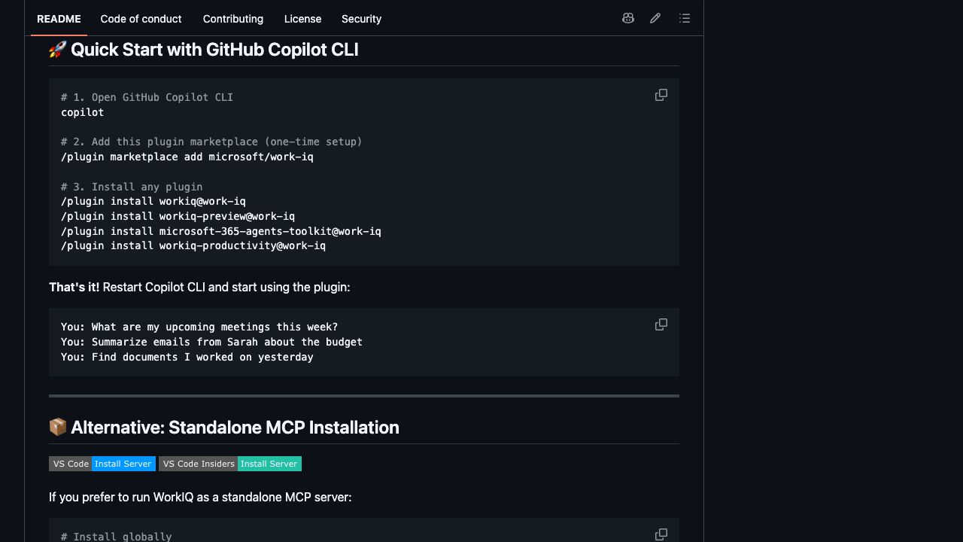963x542 pixels.
Task: Switch to Code of conduct tab
Action: pos(141,19)
